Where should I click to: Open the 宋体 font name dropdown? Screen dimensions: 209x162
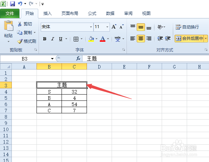point(91,27)
